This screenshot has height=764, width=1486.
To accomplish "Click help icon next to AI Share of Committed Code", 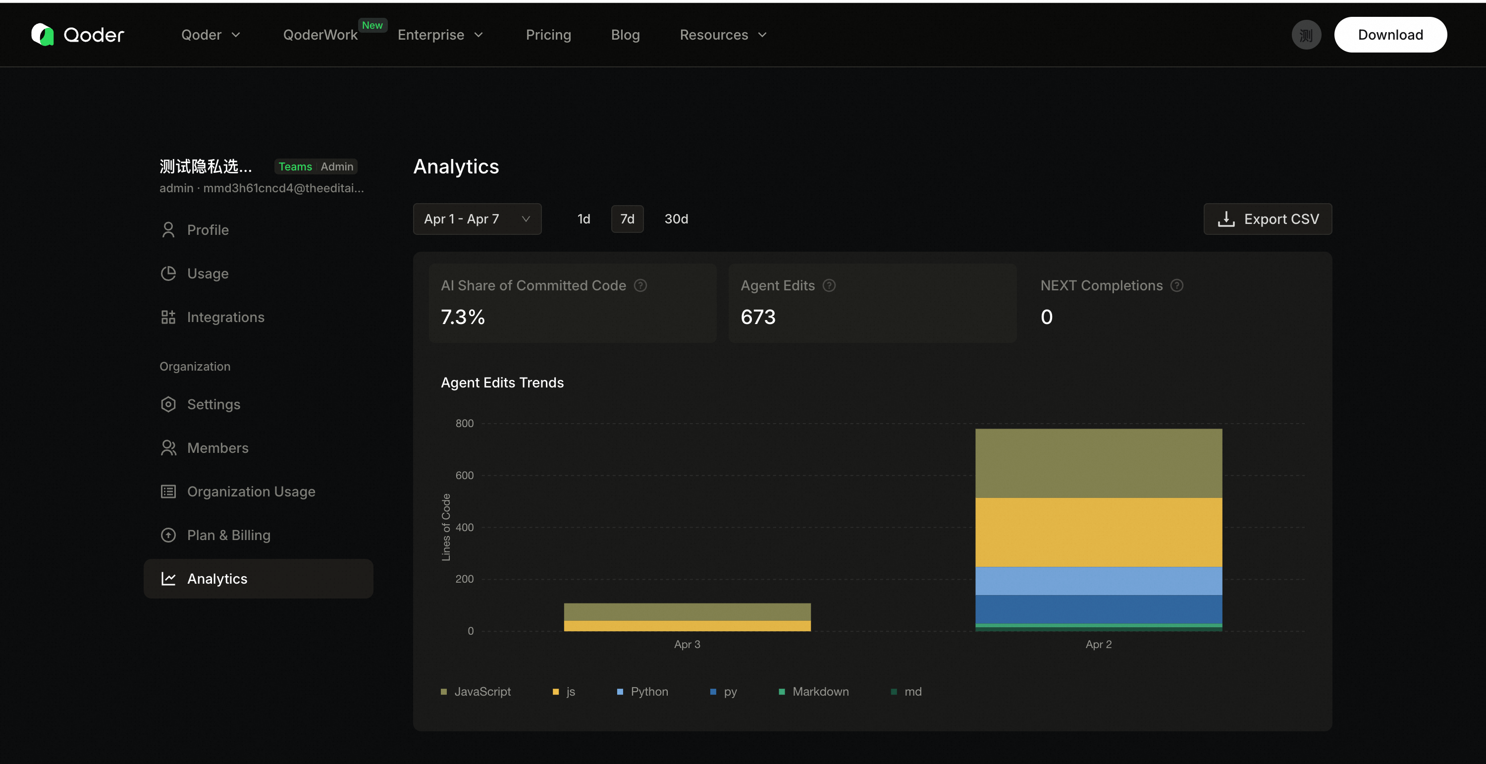I will [640, 286].
